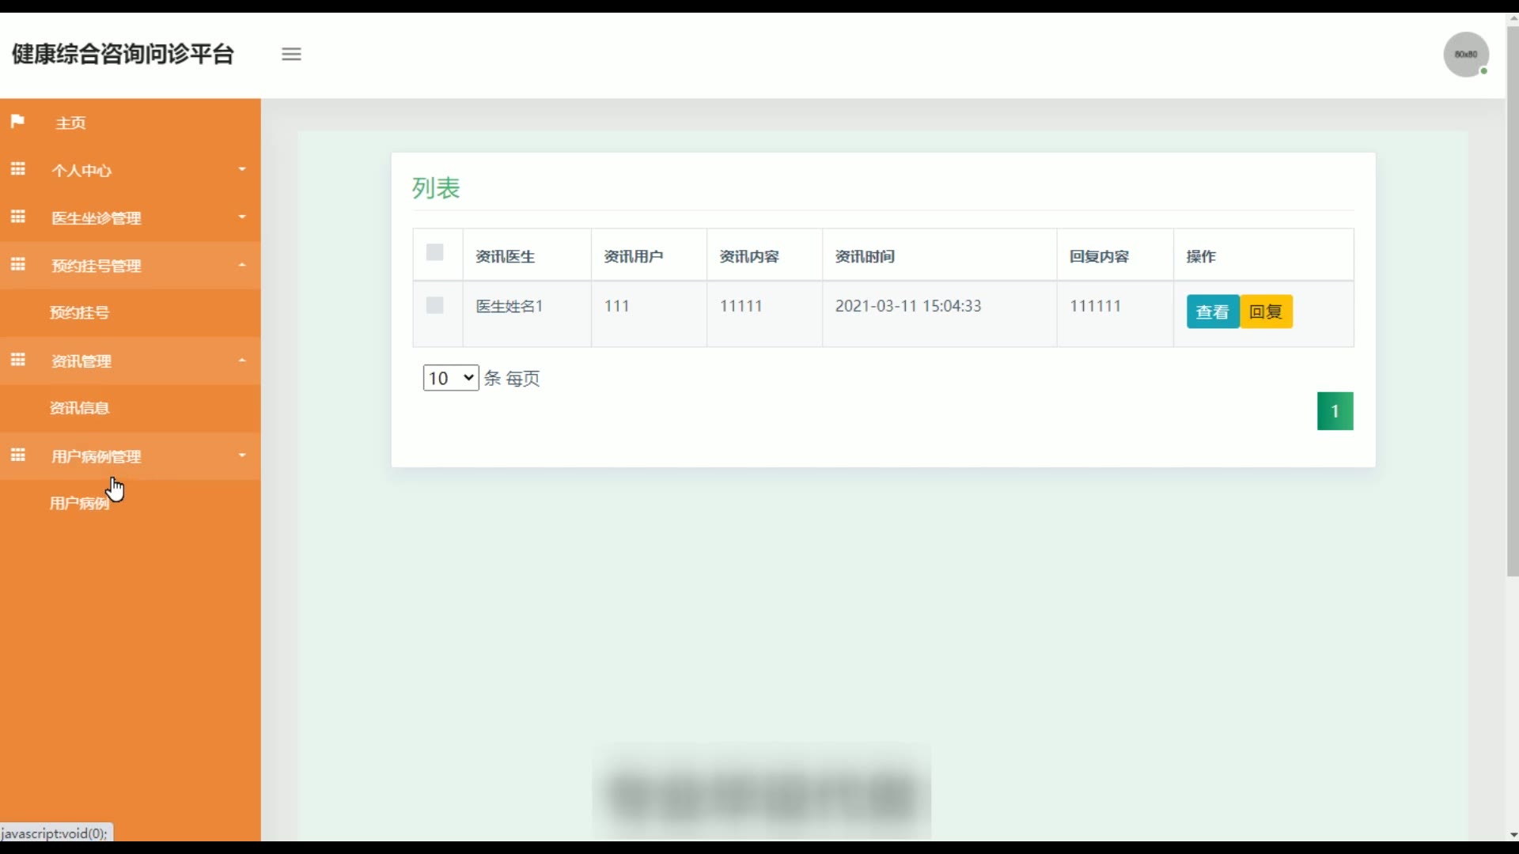Open the 资讯信息 submenu item
Viewport: 1519px width, 854px height.
click(79, 408)
